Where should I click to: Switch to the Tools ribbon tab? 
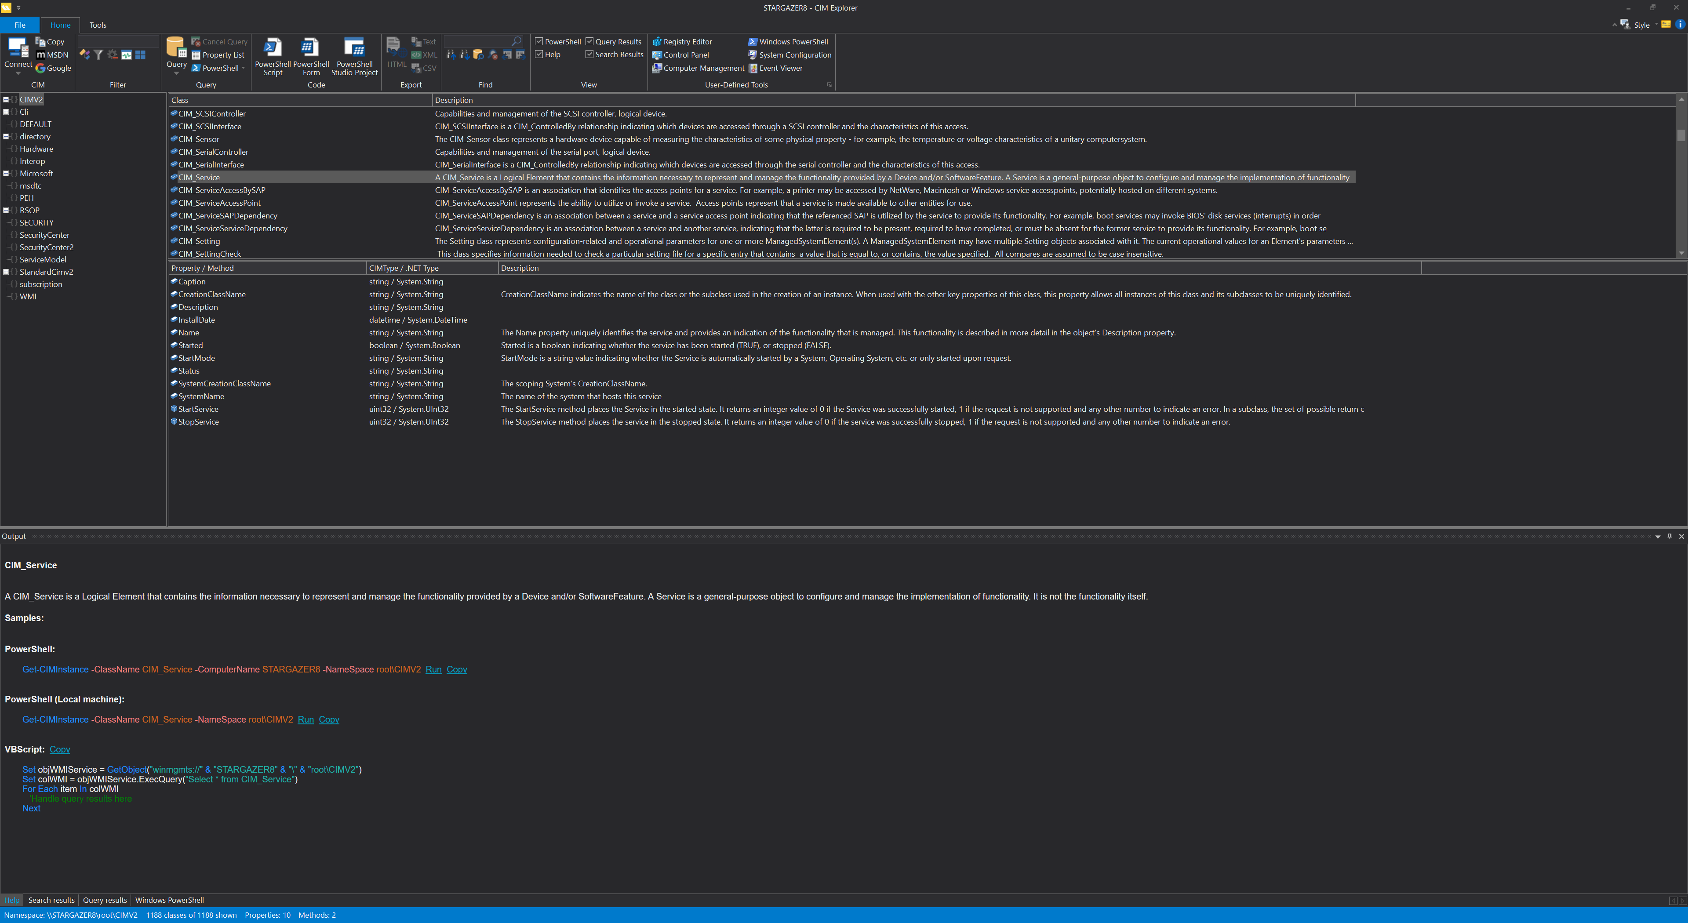[98, 25]
